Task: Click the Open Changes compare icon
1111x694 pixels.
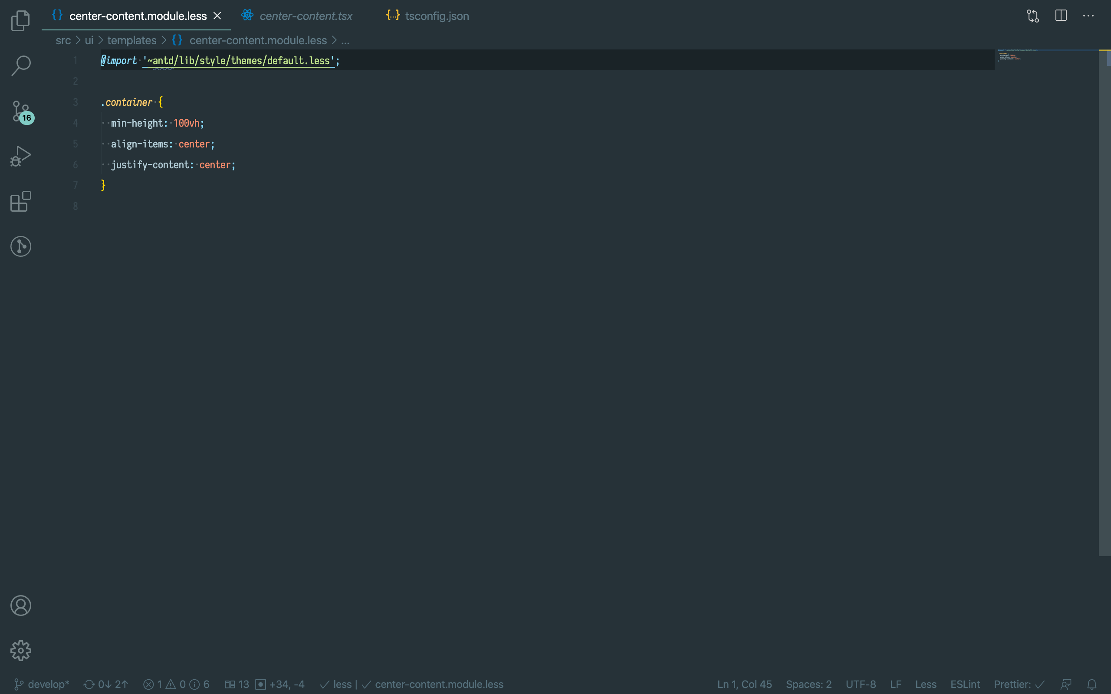Action: tap(1032, 16)
